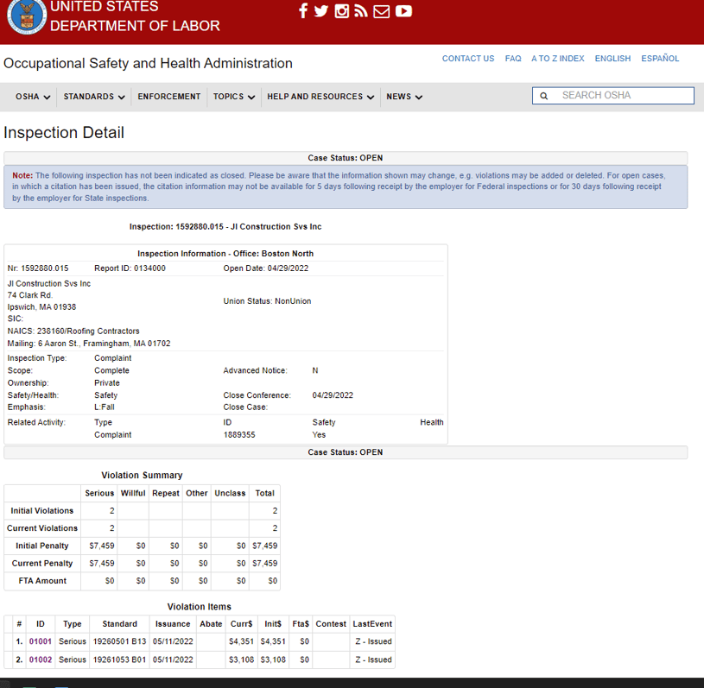
Task: Click the Current Penalty row label
Action: [42, 563]
